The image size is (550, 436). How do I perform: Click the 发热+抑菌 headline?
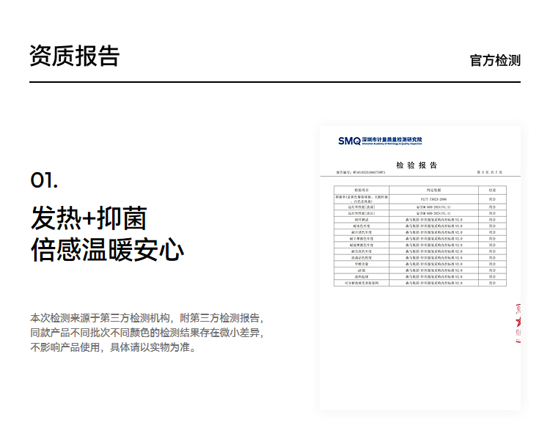pyautogui.click(x=89, y=218)
